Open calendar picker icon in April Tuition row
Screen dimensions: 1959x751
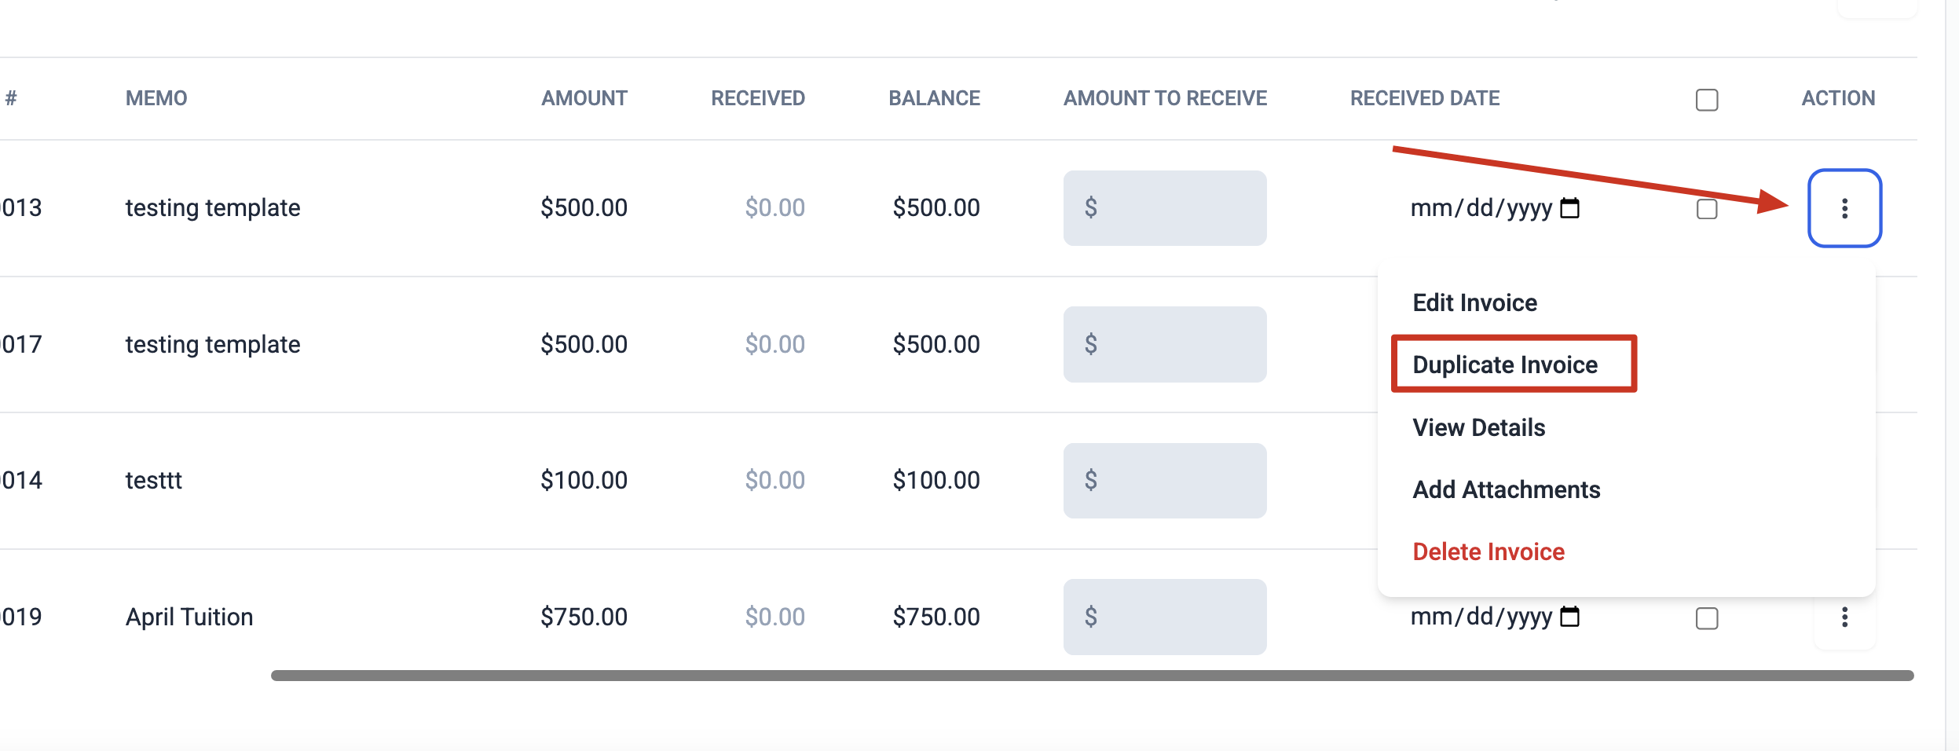click(x=1569, y=617)
